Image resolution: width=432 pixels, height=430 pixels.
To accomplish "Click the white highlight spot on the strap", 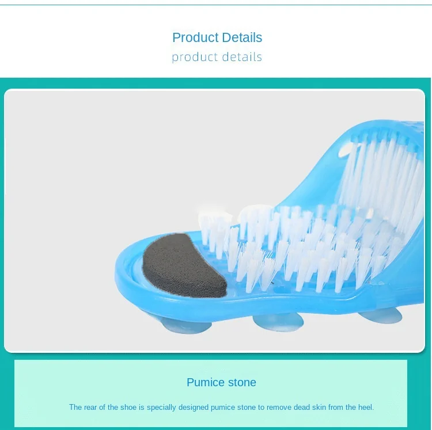I will pyautogui.click(x=344, y=151).
